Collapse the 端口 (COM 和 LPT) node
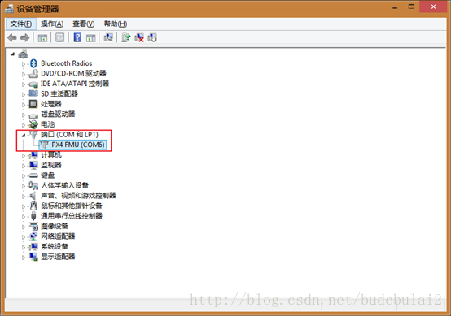This screenshot has height=316, width=451. (24, 135)
